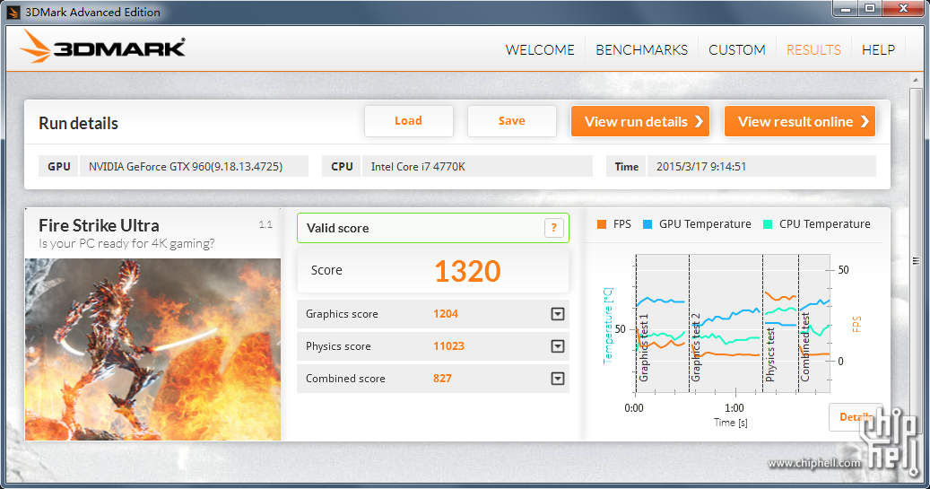The width and height of the screenshot is (930, 489).
Task: Click the Valid score label
Action: 337,228
